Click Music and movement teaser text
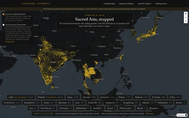The image size is (189, 118). coord(123,114)
